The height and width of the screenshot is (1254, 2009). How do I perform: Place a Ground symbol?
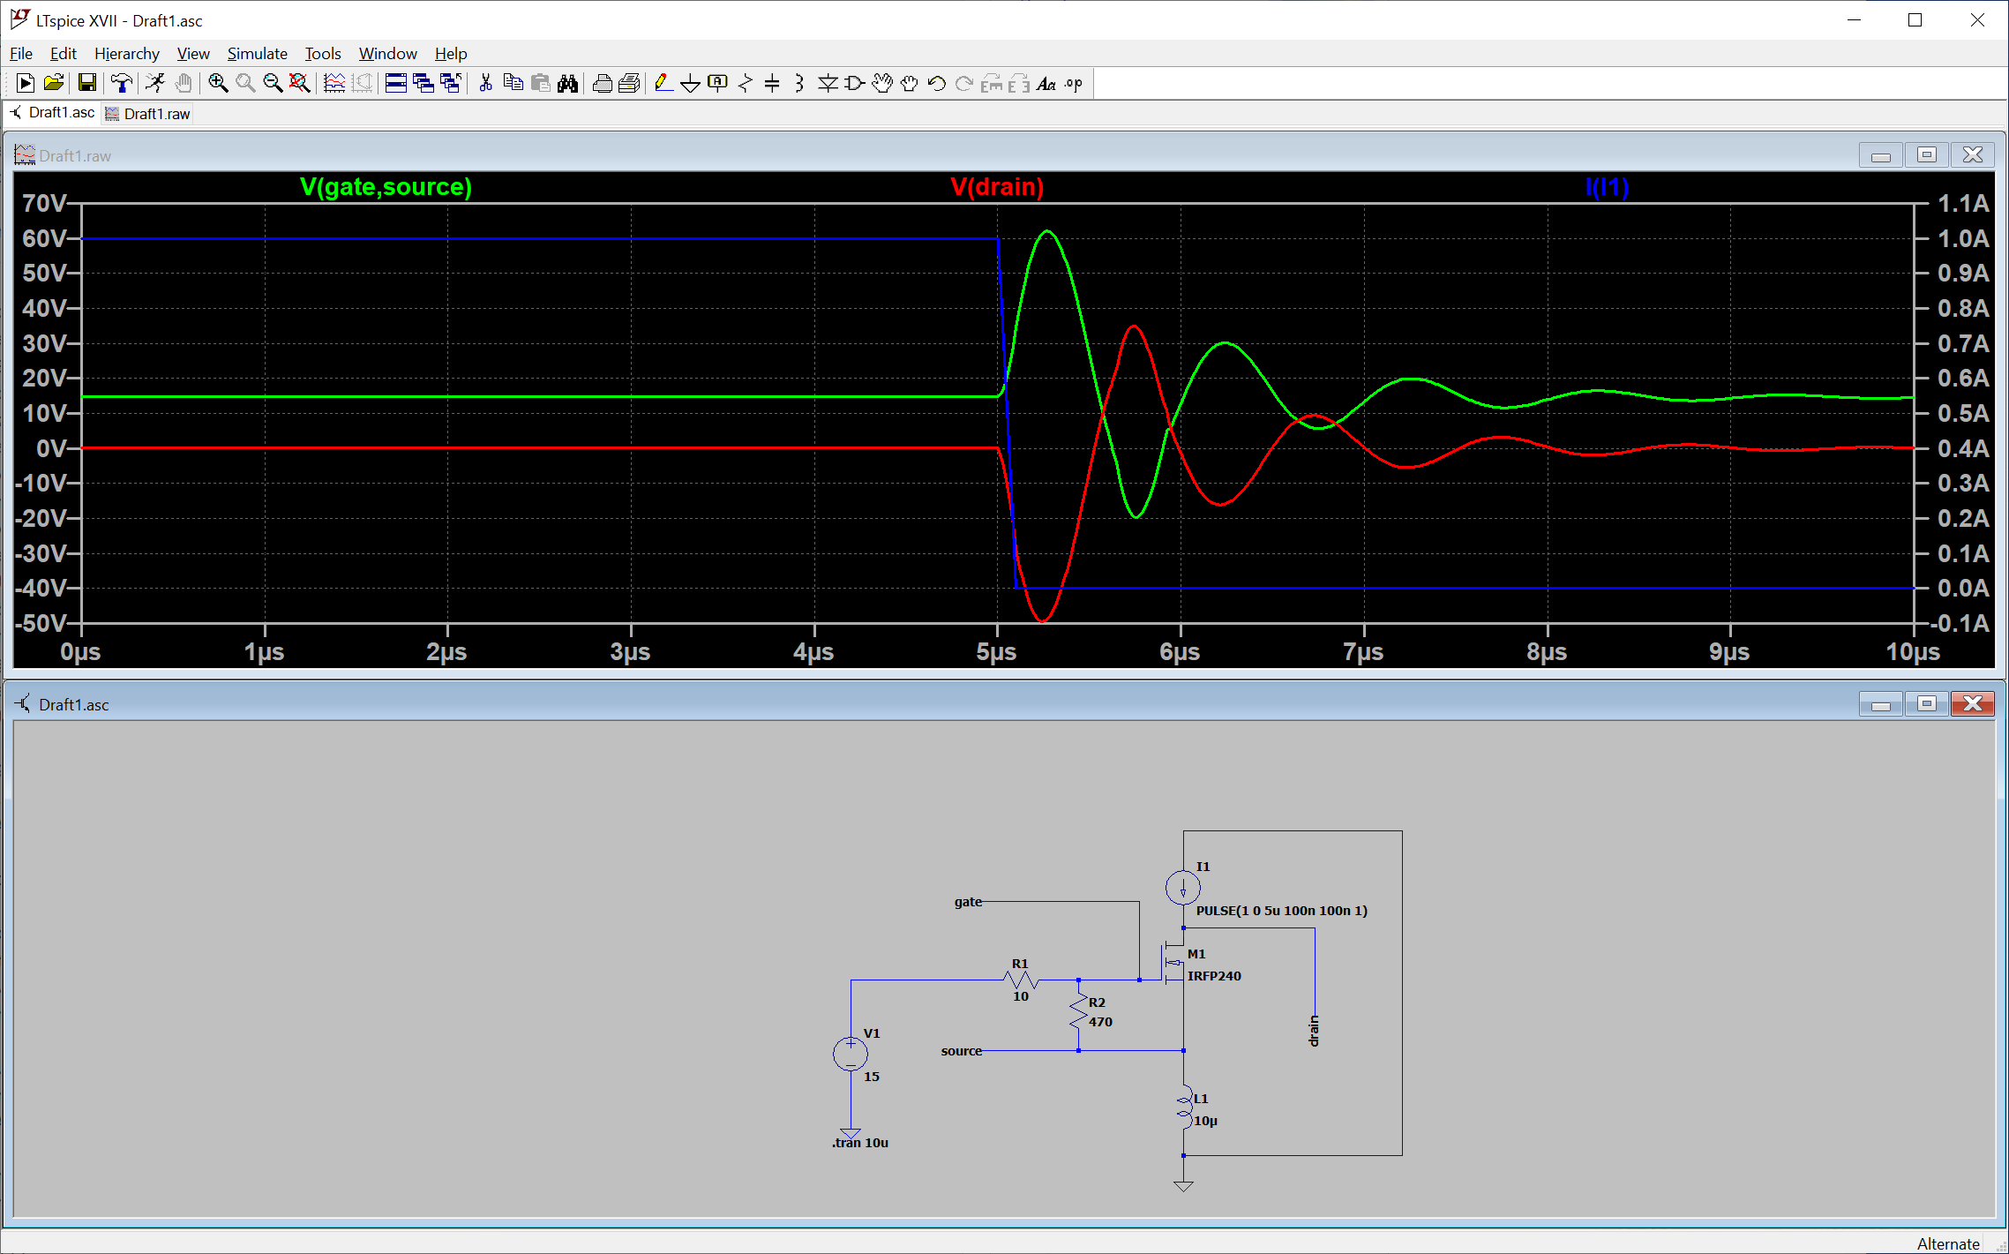691,84
